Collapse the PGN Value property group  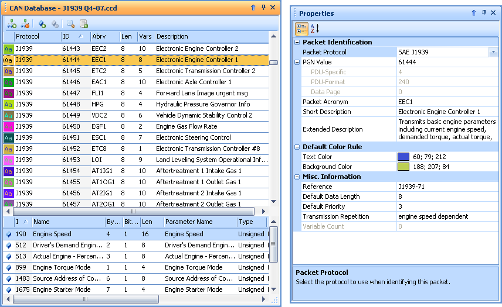pyautogui.click(x=297, y=62)
